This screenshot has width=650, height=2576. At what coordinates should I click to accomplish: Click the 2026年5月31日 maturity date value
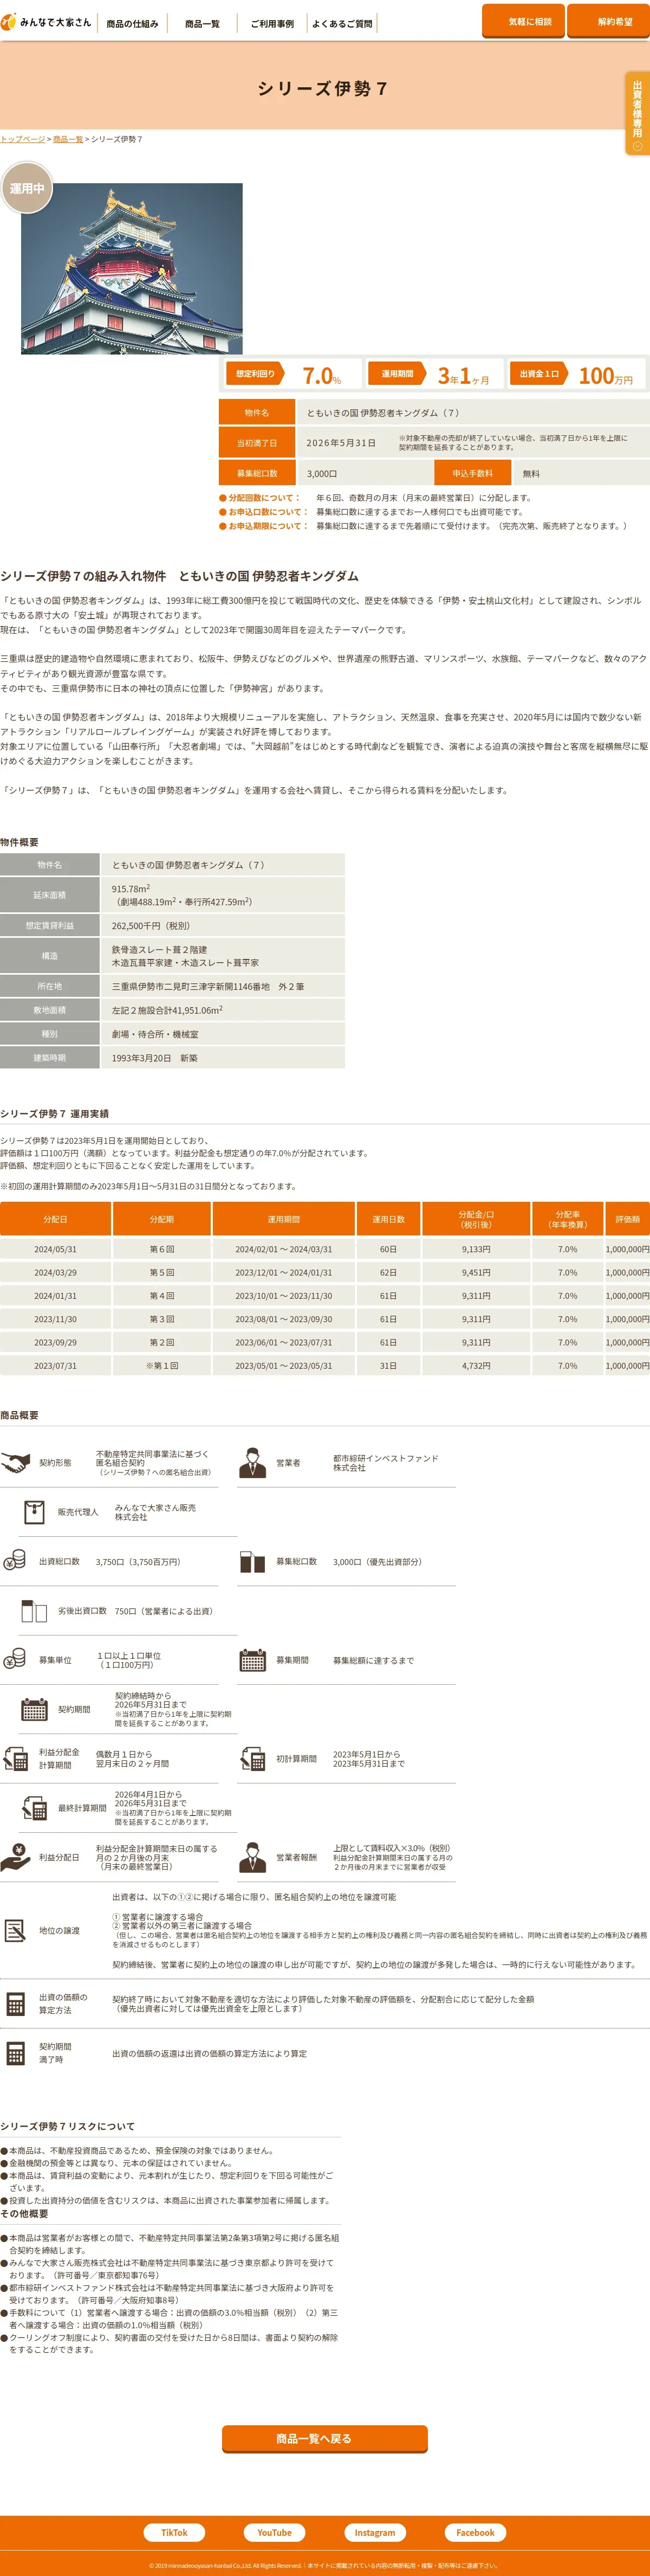click(341, 443)
